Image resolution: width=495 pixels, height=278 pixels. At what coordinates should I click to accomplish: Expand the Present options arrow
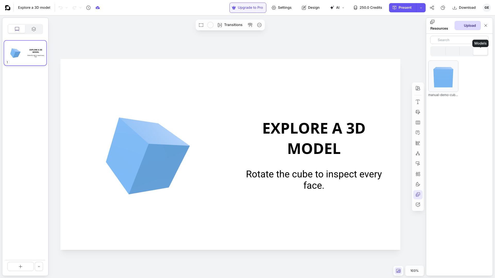click(421, 8)
